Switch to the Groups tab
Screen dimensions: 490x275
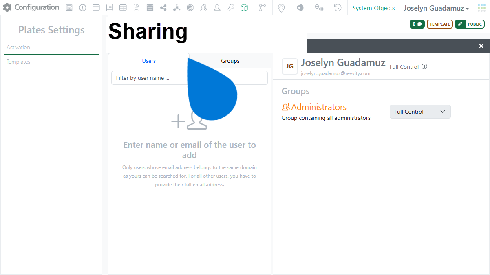[x=230, y=61]
